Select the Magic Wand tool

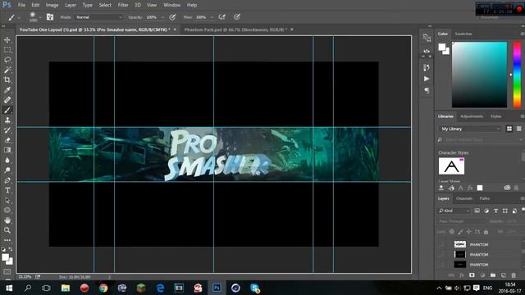[7, 70]
